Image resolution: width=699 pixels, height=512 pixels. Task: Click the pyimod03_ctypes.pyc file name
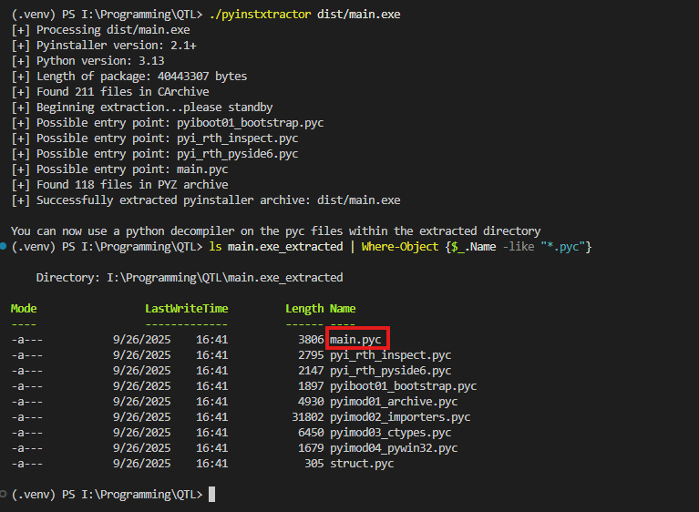pos(390,433)
